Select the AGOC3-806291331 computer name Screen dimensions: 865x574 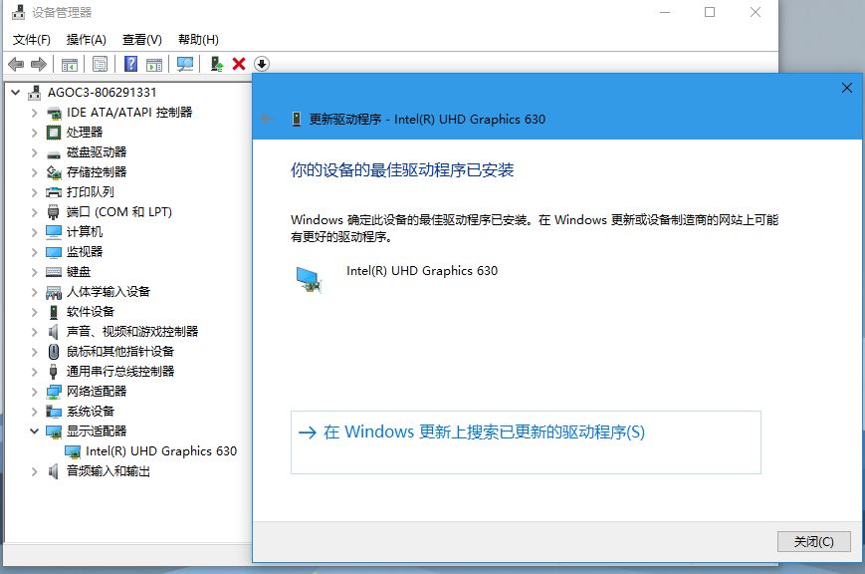click(103, 93)
